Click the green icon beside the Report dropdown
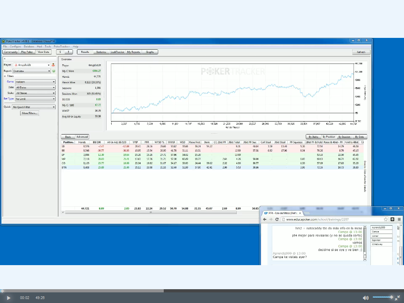Screen dimensions: 404x303 click(54, 71)
